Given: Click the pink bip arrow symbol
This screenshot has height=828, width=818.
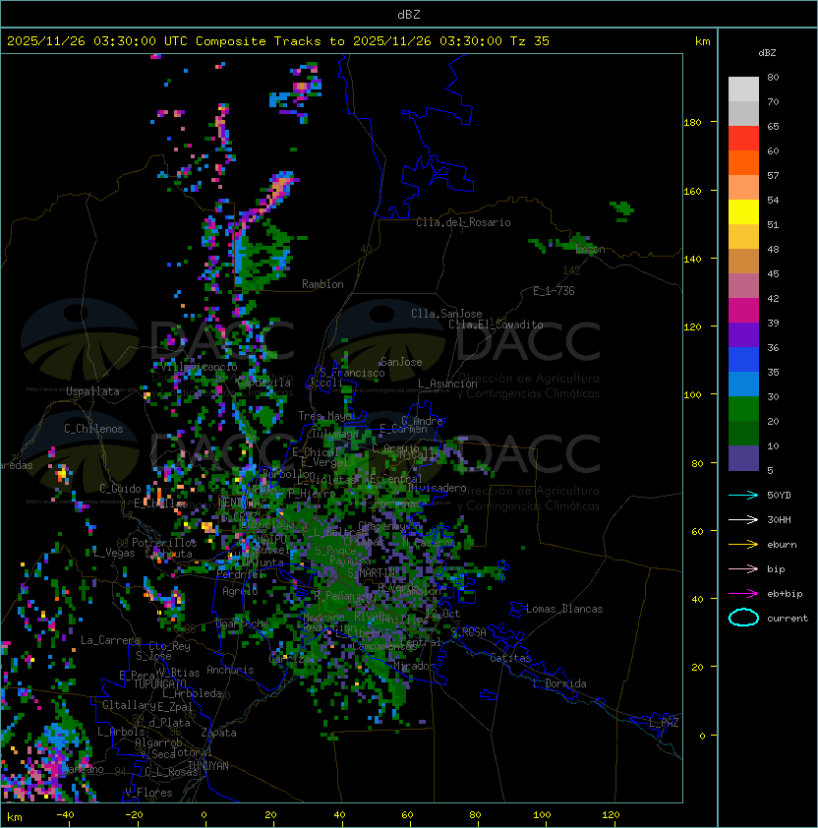Looking at the screenshot, I should pyautogui.click(x=743, y=568).
